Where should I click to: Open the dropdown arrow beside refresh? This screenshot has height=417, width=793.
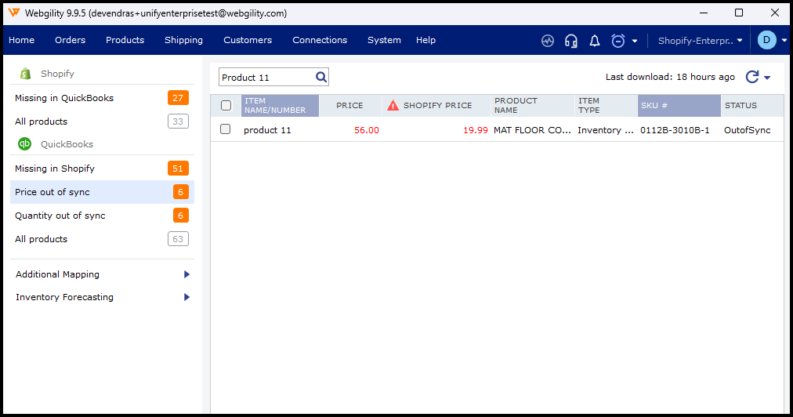pyautogui.click(x=768, y=78)
